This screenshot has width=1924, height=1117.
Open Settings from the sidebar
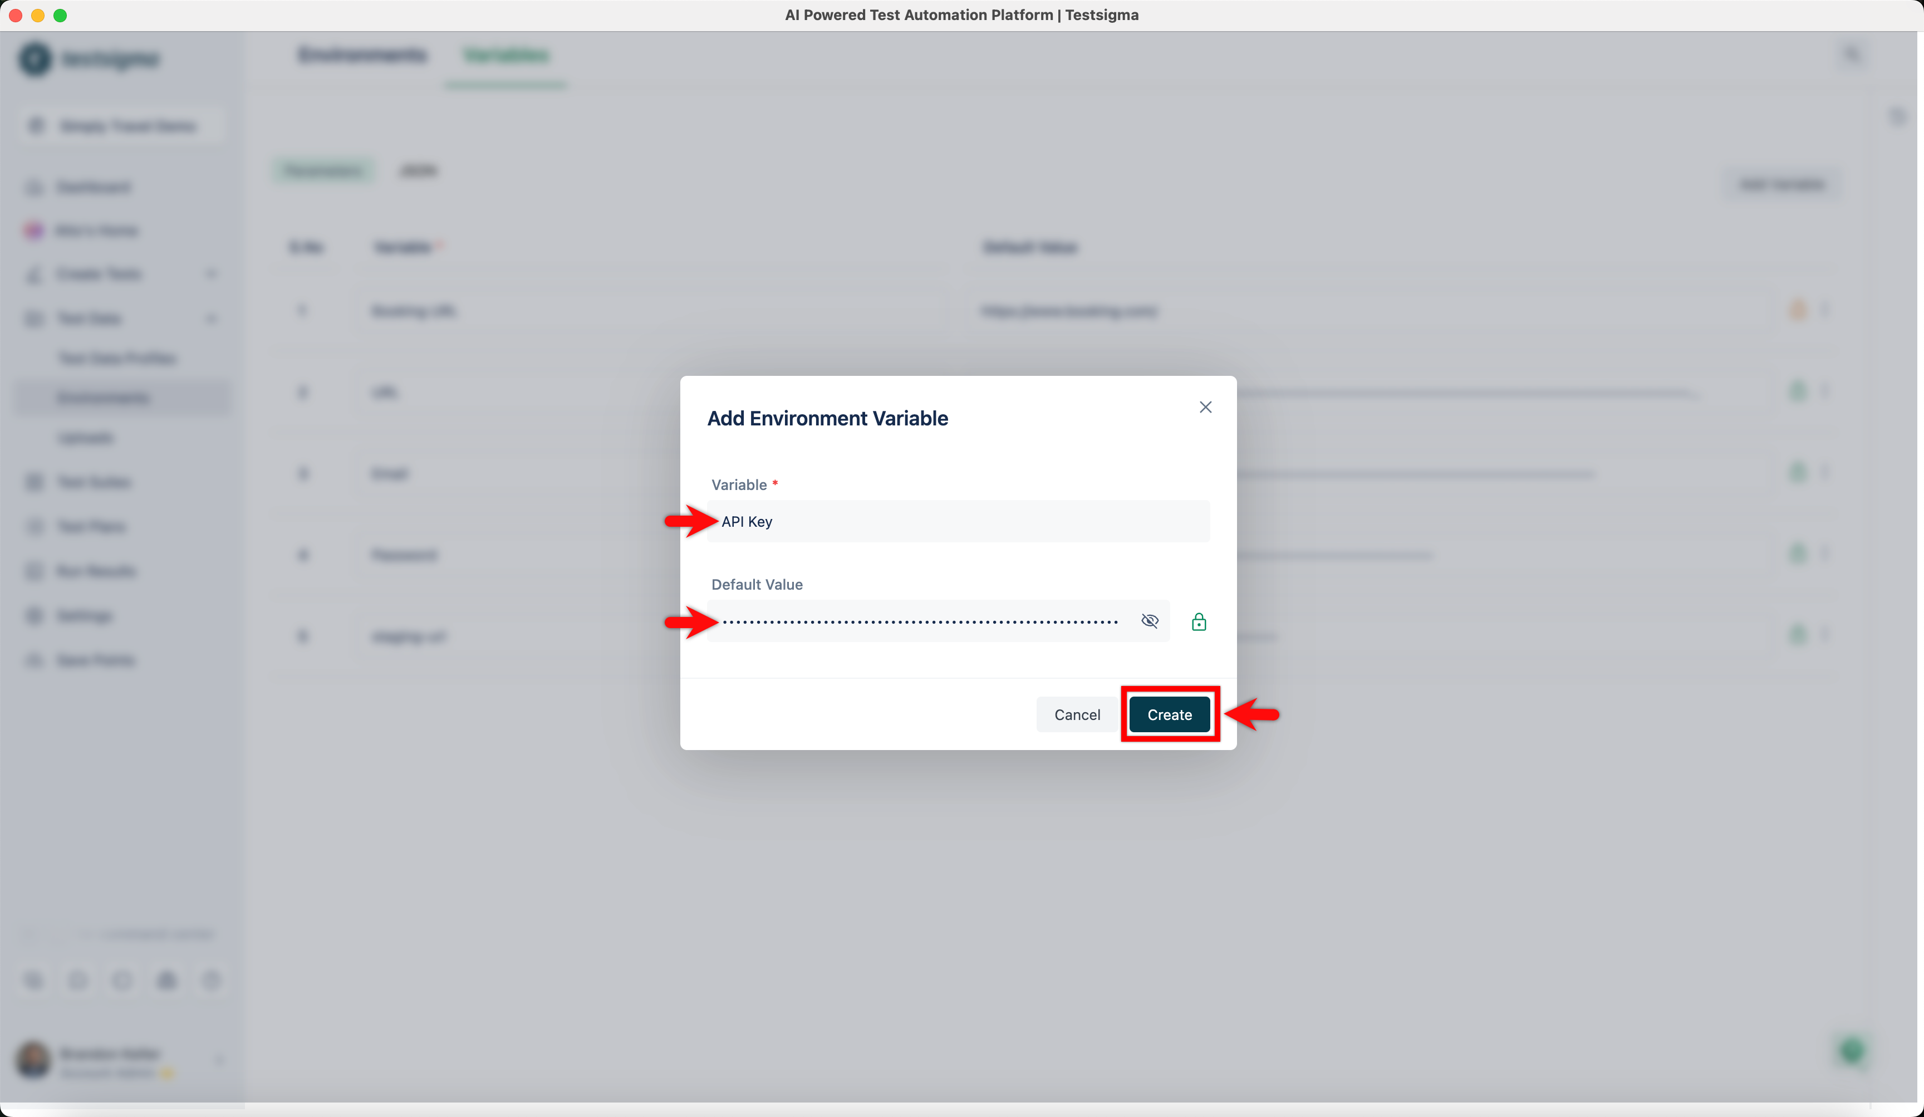pos(84,615)
